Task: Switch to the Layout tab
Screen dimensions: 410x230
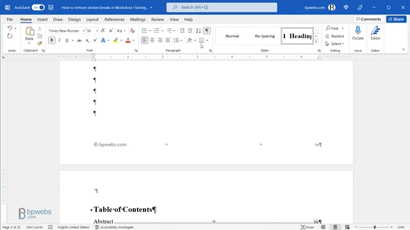Action: [x=92, y=19]
